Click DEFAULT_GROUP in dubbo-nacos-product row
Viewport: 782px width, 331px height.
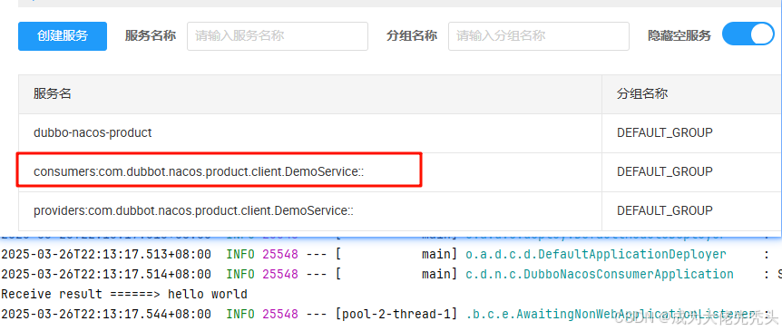click(x=665, y=133)
